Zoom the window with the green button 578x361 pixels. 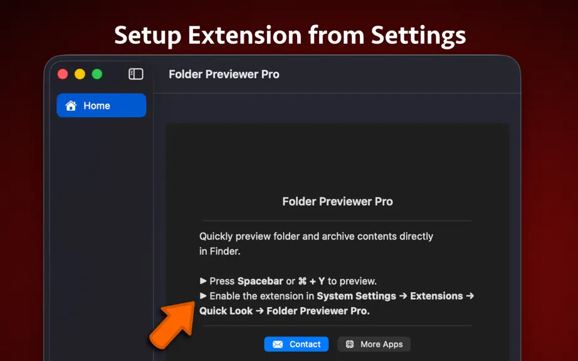pos(97,74)
